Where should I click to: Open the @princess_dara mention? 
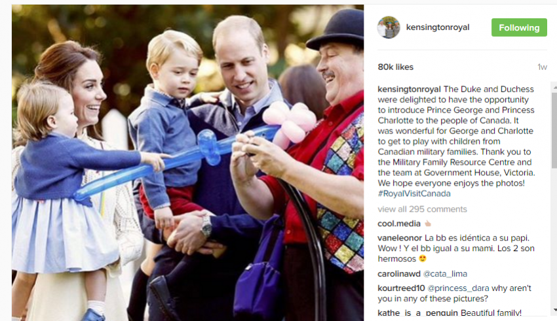458,288
